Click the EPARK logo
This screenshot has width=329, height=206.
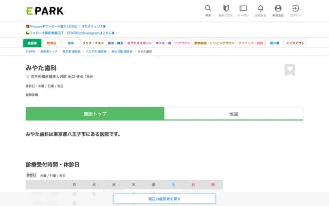[44, 10]
